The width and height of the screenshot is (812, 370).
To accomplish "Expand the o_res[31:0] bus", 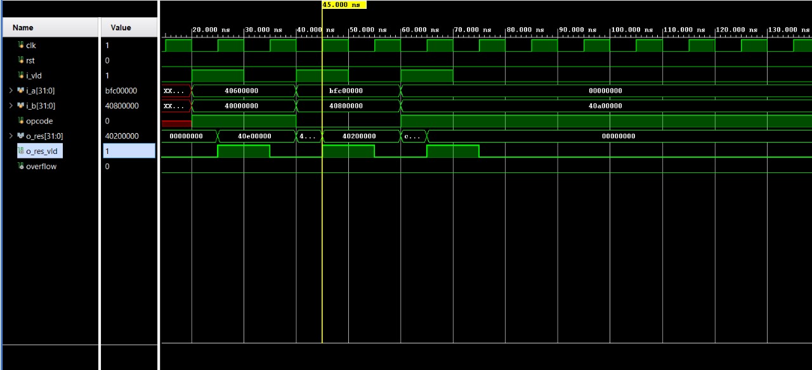I will (11, 136).
